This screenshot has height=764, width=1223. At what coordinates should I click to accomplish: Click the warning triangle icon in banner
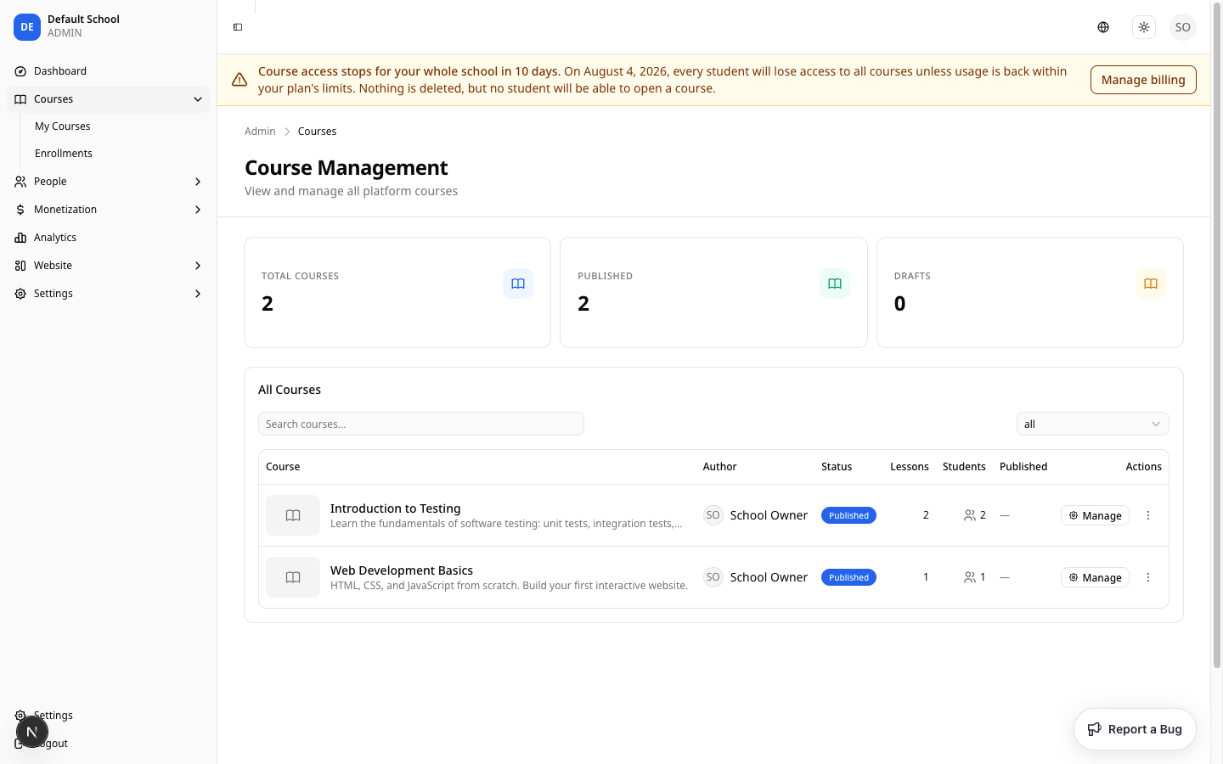tap(240, 80)
